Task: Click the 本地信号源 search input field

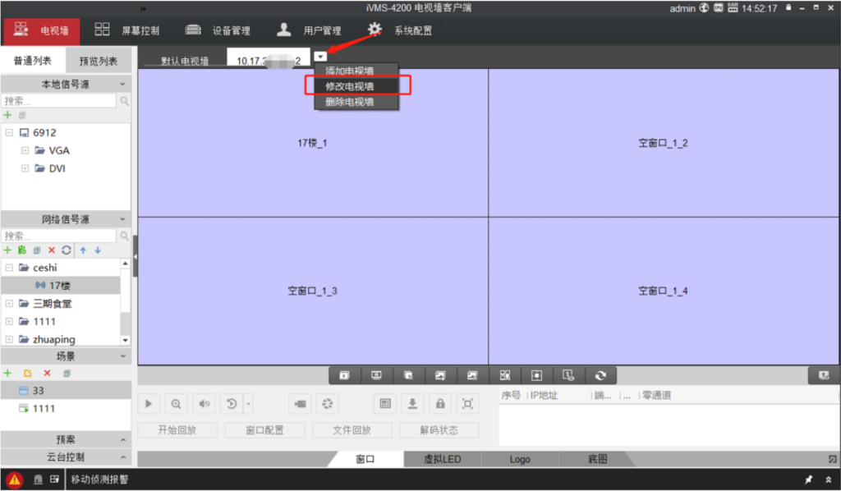Action: point(59,101)
